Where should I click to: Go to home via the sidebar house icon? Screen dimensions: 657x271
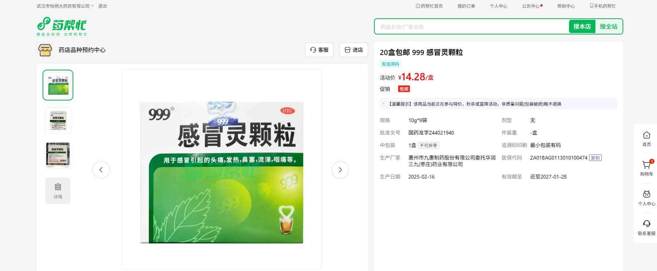(x=646, y=135)
